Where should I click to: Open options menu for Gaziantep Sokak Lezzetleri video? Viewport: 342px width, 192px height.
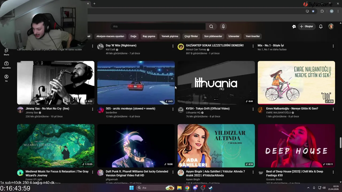tap(253, 46)
